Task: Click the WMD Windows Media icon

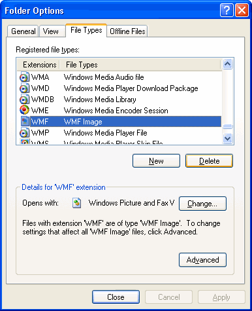Action: pos(24,88)
